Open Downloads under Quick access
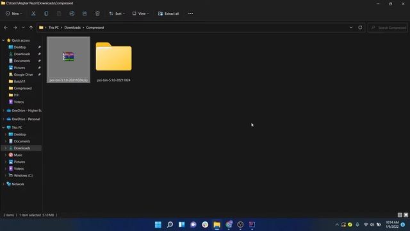410x231 pixels. pos(22,54)
